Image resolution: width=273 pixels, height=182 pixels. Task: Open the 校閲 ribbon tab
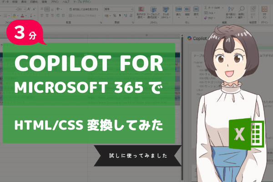point(15,2)
